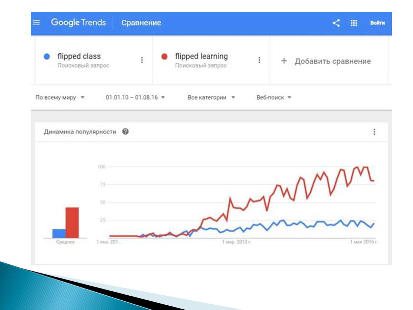The height and width of the screenshot is (310, 413).
Task: Click the flipped class search term field
Action: coord(94,61)
